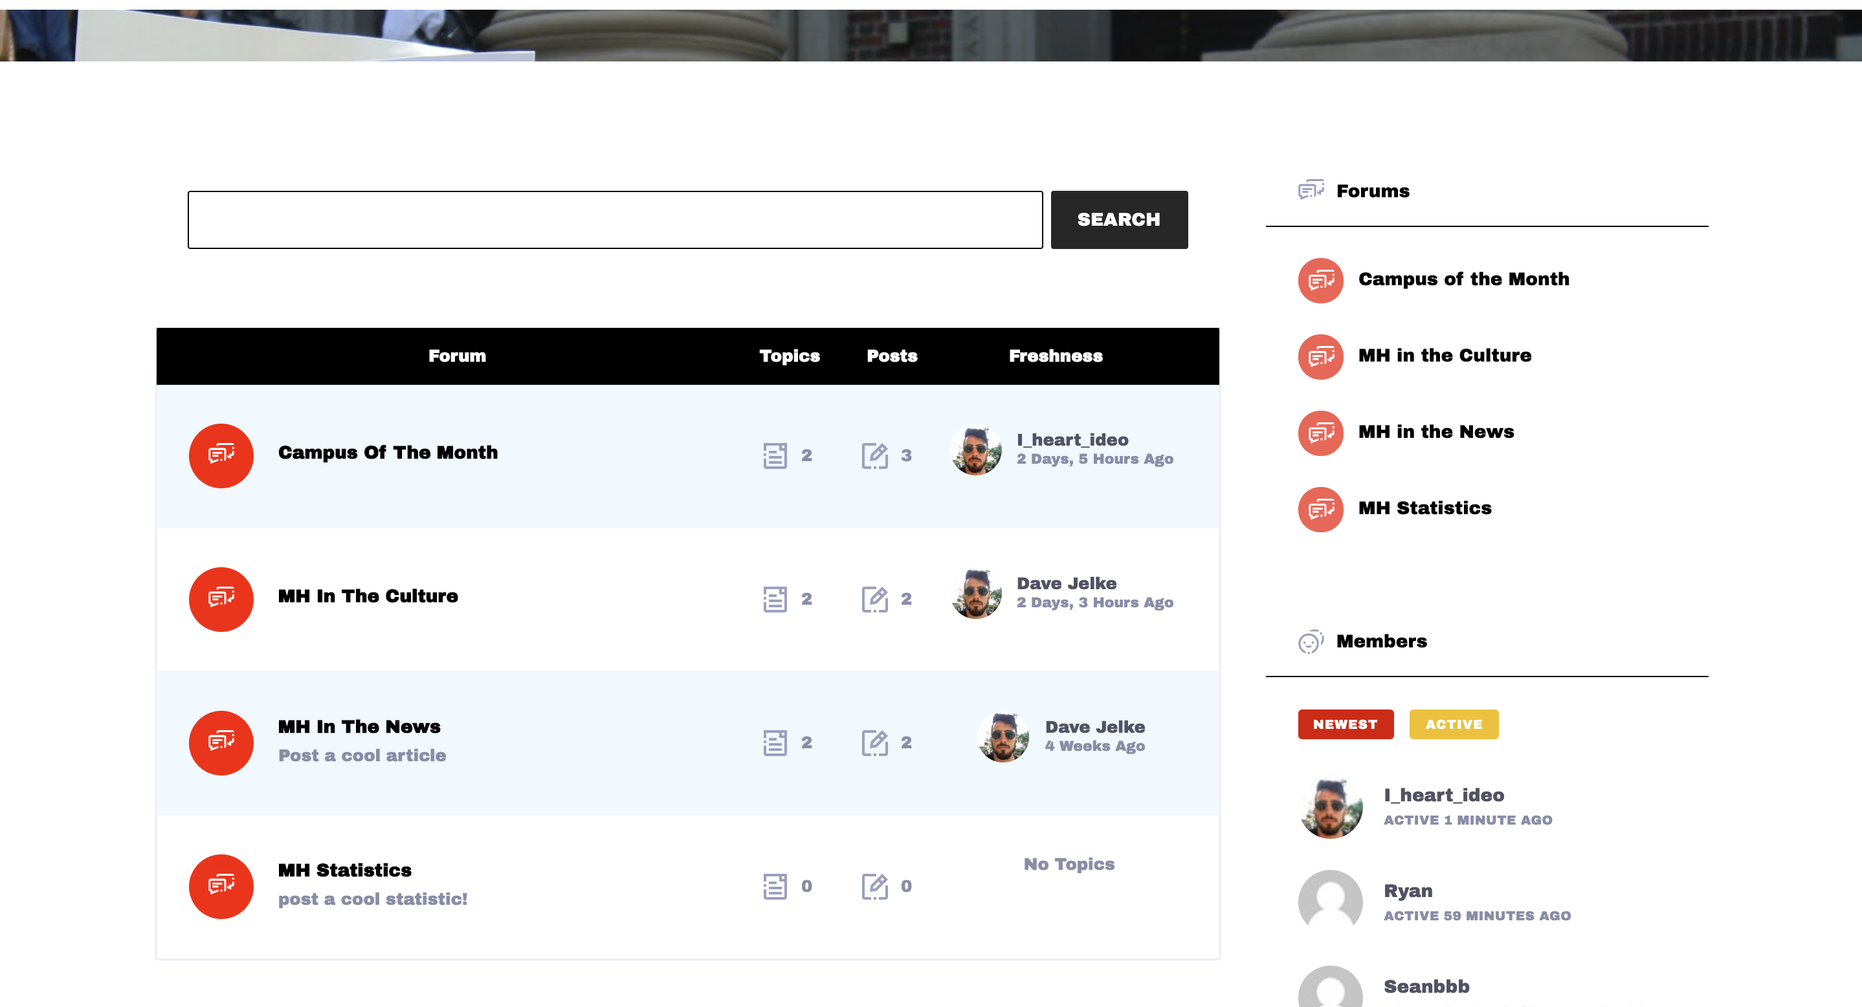Click sidebar icon next to MH in the News
The width and height of the screenshot is (1862, 1007).
tap(1320, 433)
